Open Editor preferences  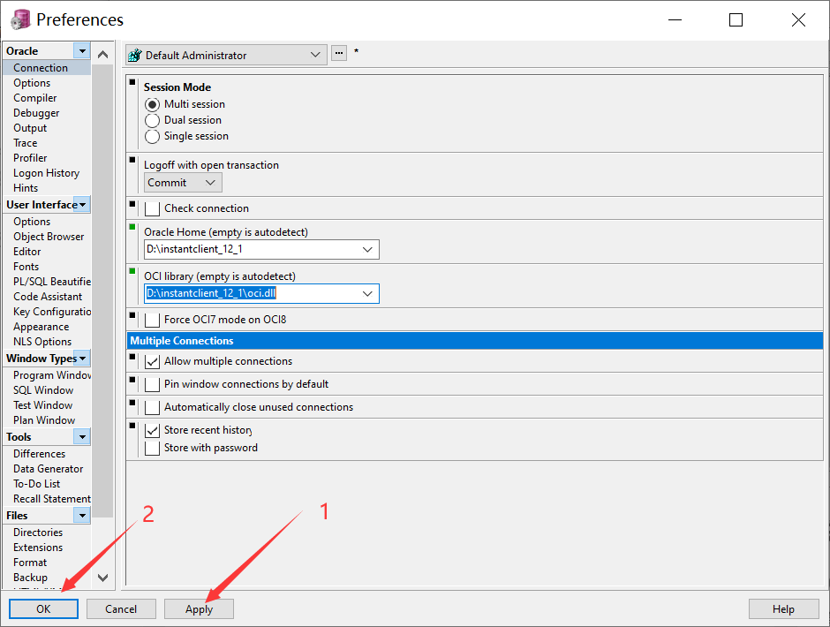[27, 252]
